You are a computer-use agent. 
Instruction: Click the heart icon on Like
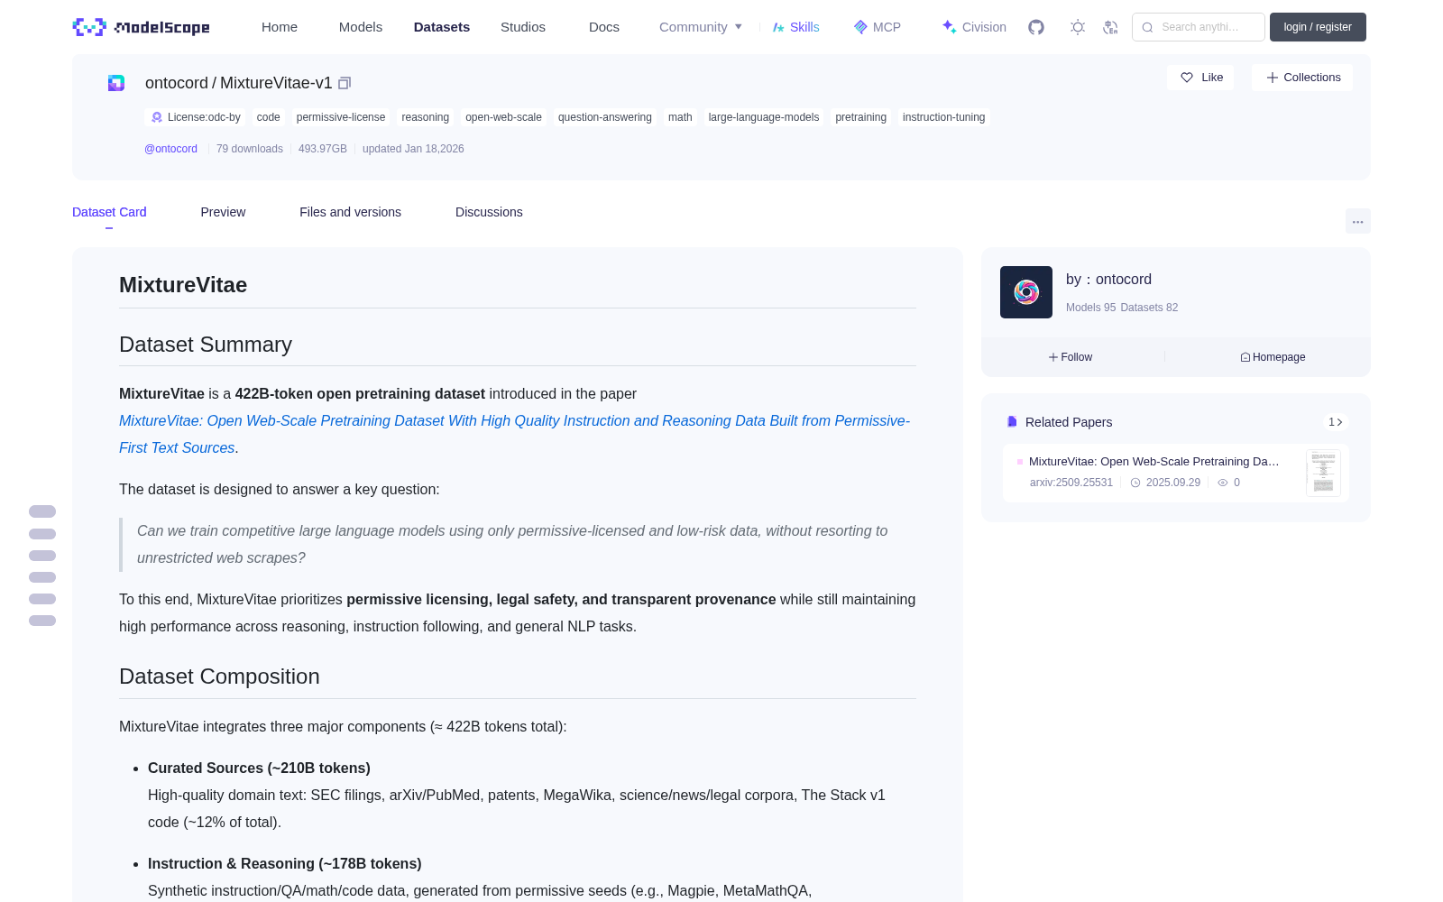pyautogui.click(x=1187, y=78)
